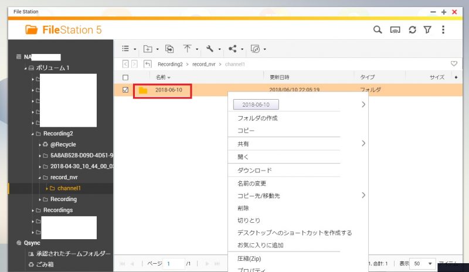Collapse the record_nvr tree node
The image size is (469, 272).
[x=39, y=178]
